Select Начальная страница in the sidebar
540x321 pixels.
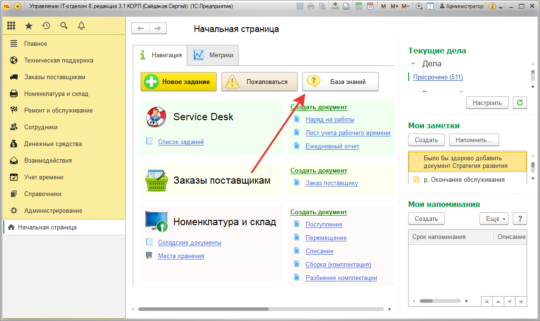click(x=64, y=227)
